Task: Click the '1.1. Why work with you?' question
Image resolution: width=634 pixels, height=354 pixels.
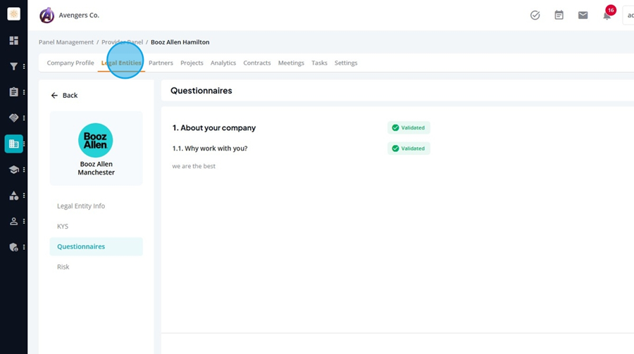Action: [210, 148]
